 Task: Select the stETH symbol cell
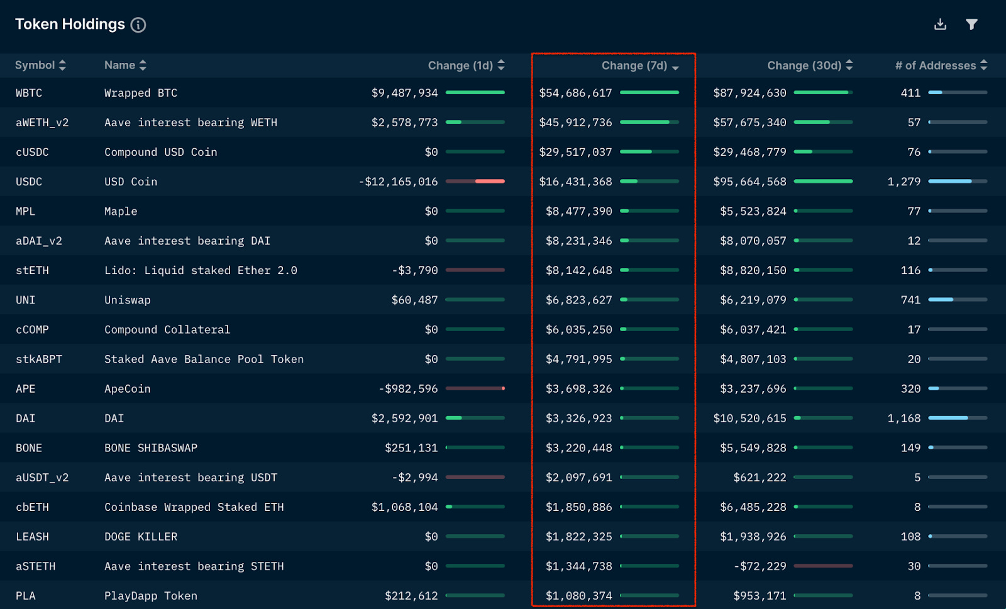tap(32, 270)
